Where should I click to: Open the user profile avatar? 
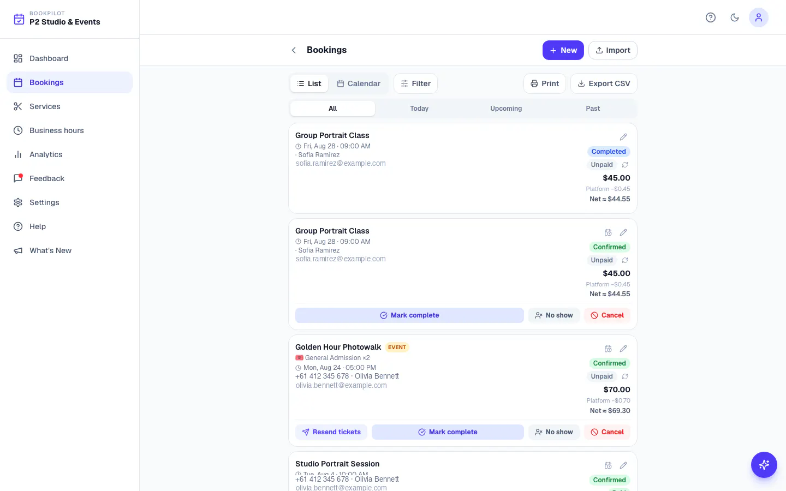click(759, 17)
